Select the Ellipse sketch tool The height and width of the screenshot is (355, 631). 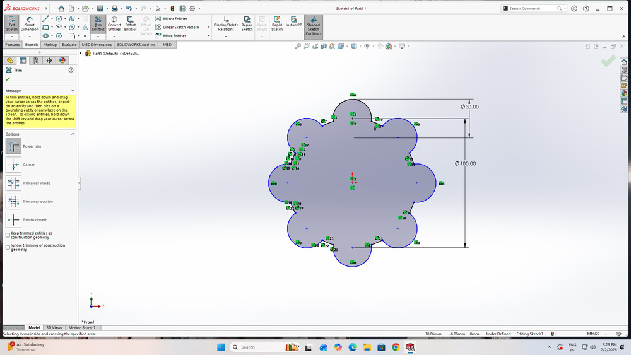pyautogui.click(x=72, y=27)
